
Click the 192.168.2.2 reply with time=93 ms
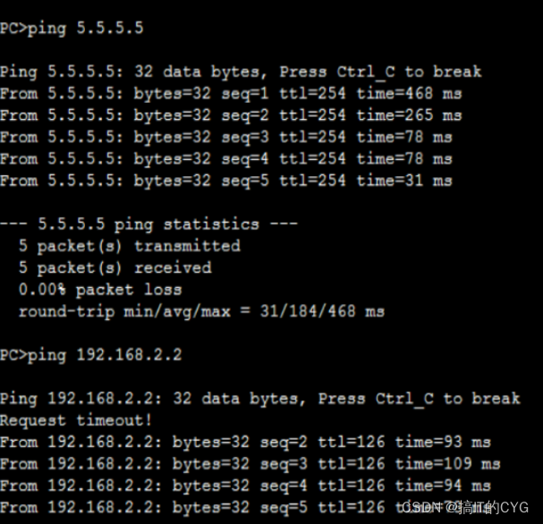(245, 443)
